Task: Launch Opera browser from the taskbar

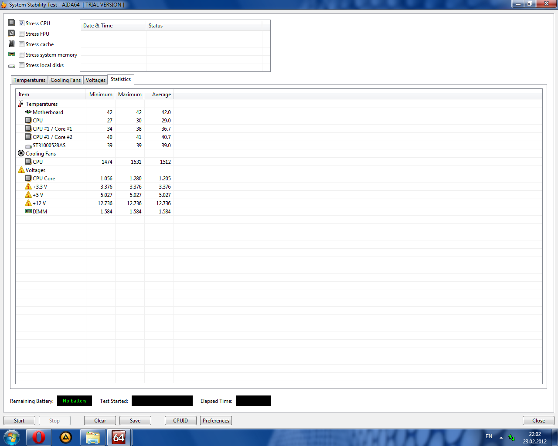Action: (x=38, y=437)
